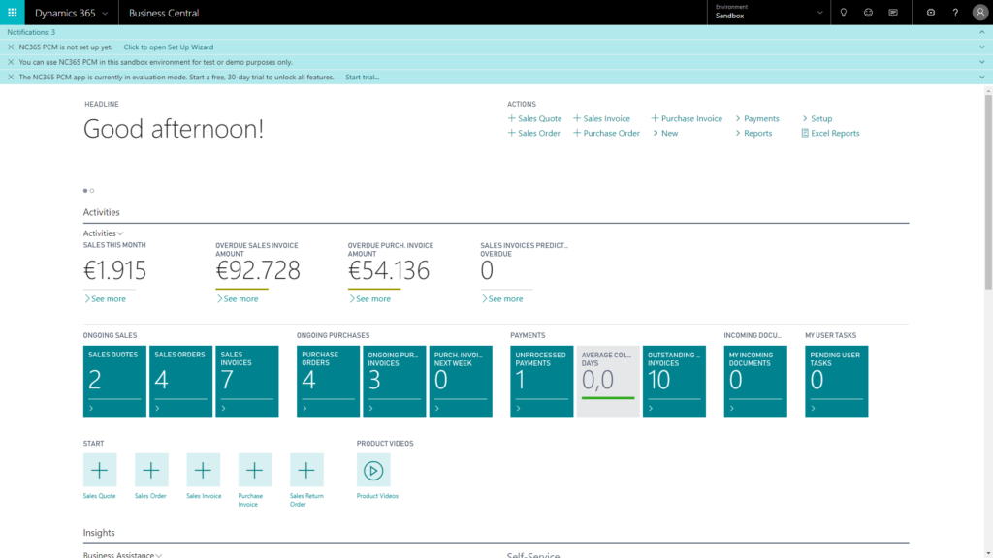Dismiss the evaluation mode notification
The image size is (993, 558).
pos(11,77)
